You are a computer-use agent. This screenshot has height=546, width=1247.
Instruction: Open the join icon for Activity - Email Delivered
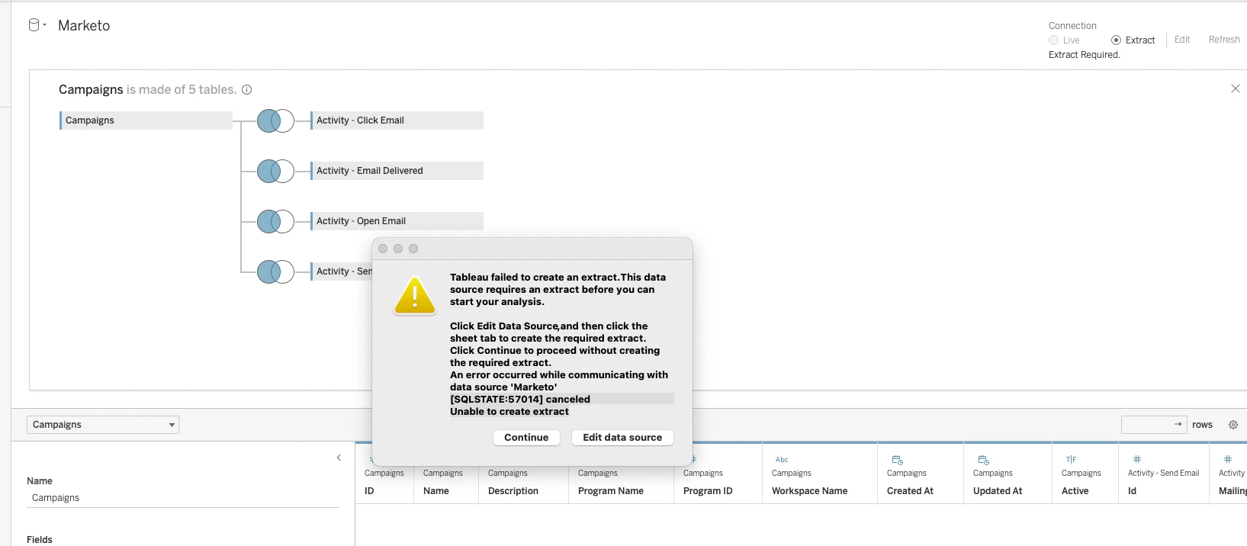point(275,171)
